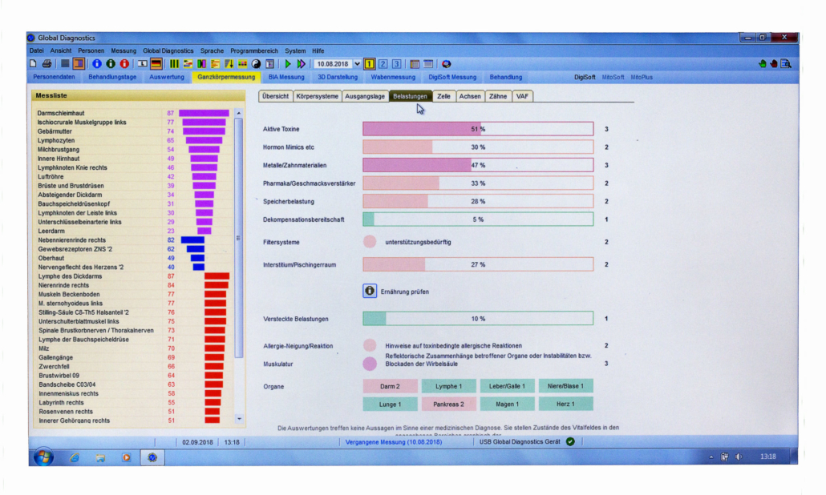Click the blue info circle icon
The height and width of the screenshot is (495, 826).
pos(97,63)
